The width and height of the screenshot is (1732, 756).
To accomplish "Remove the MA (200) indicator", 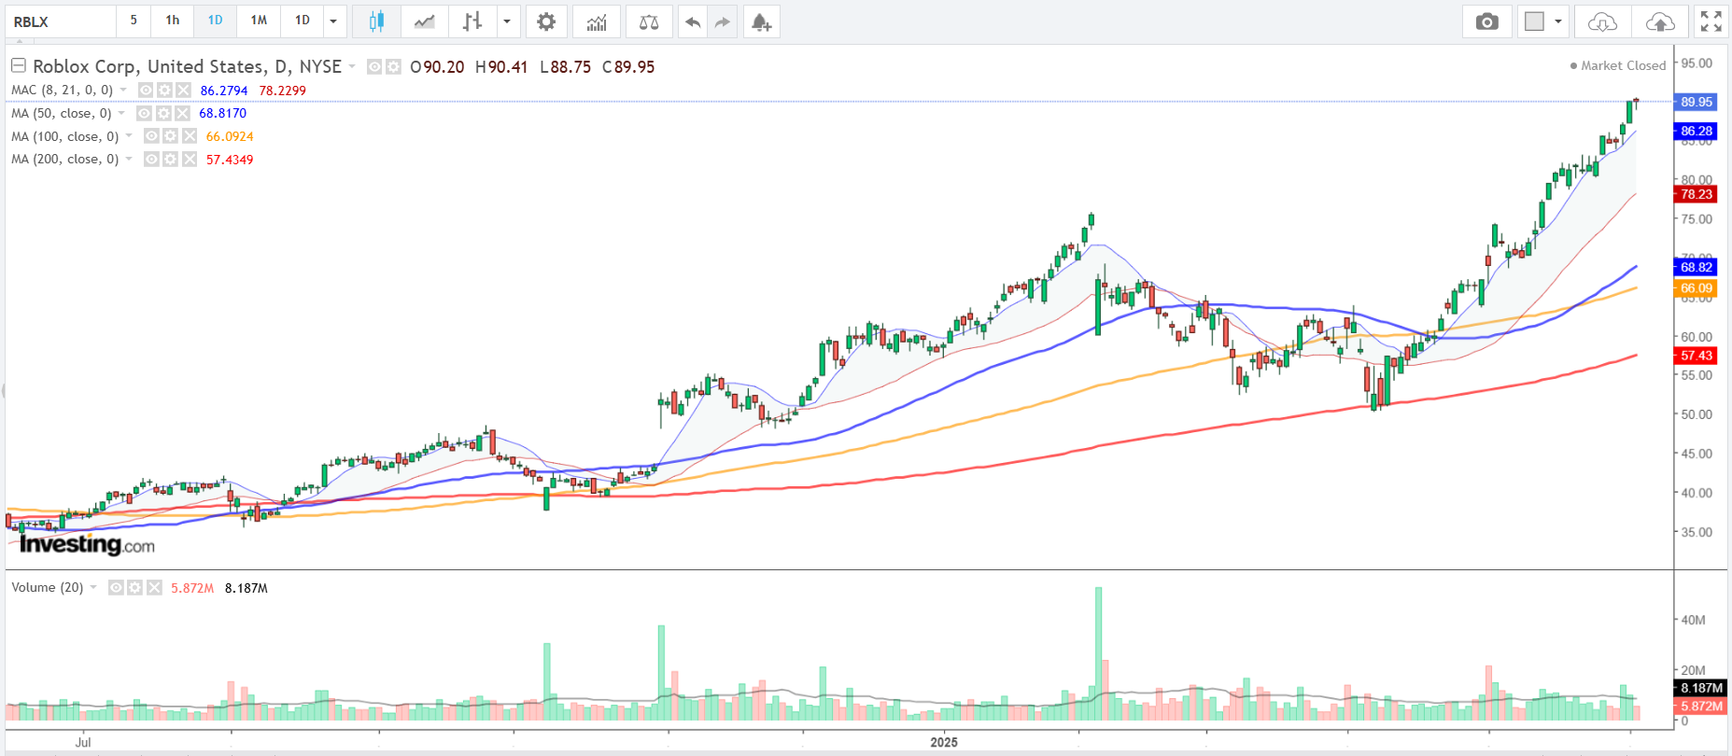I will [x=190, y=160].
